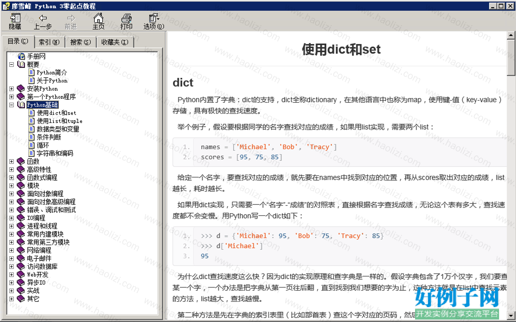The height and width of the screenshot is (322, 516).
Task: Switch to the 目录 tab
Action: click(18, 41)
